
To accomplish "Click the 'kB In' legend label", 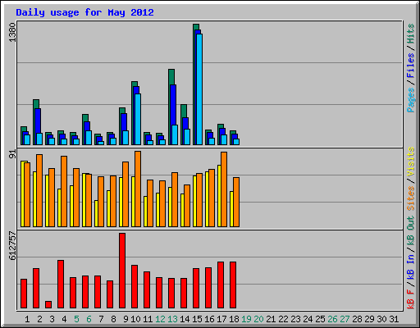I will click(410, 268).
